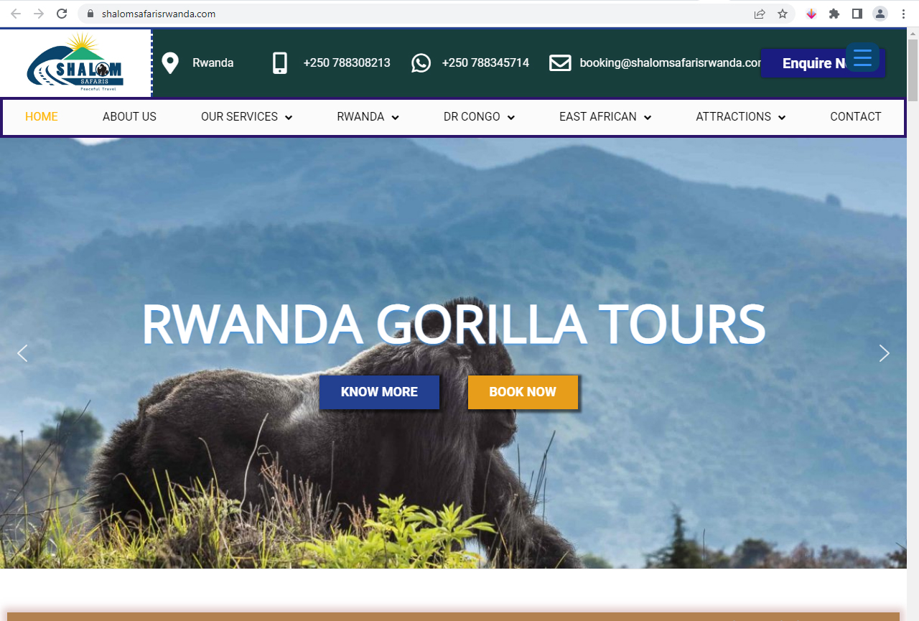Go to the CONTACT menu item
The image size is (919, 621).
tap(856, 117)
